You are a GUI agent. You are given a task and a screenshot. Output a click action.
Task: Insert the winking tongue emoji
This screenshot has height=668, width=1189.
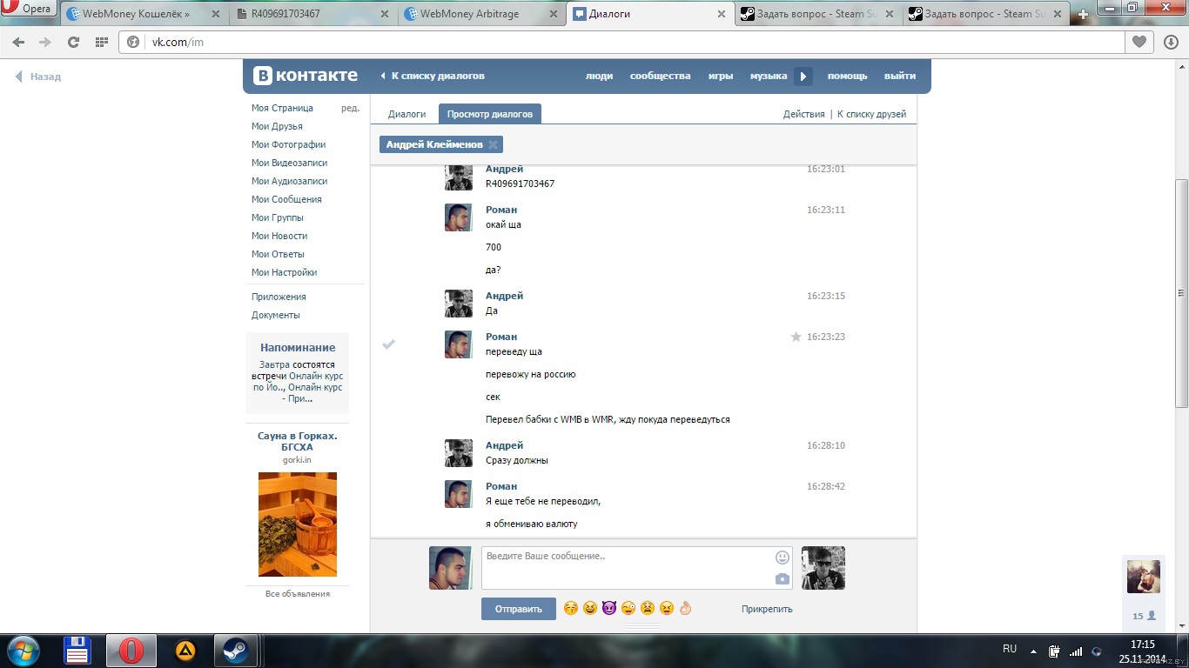coord(628,608)
